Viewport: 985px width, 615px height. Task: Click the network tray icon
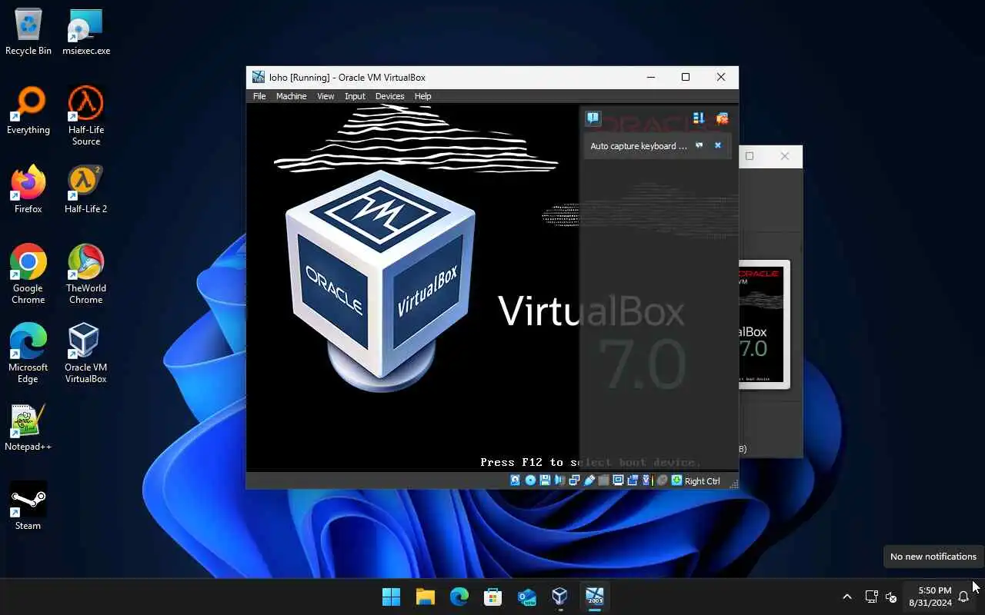click(x=872, y=597)
